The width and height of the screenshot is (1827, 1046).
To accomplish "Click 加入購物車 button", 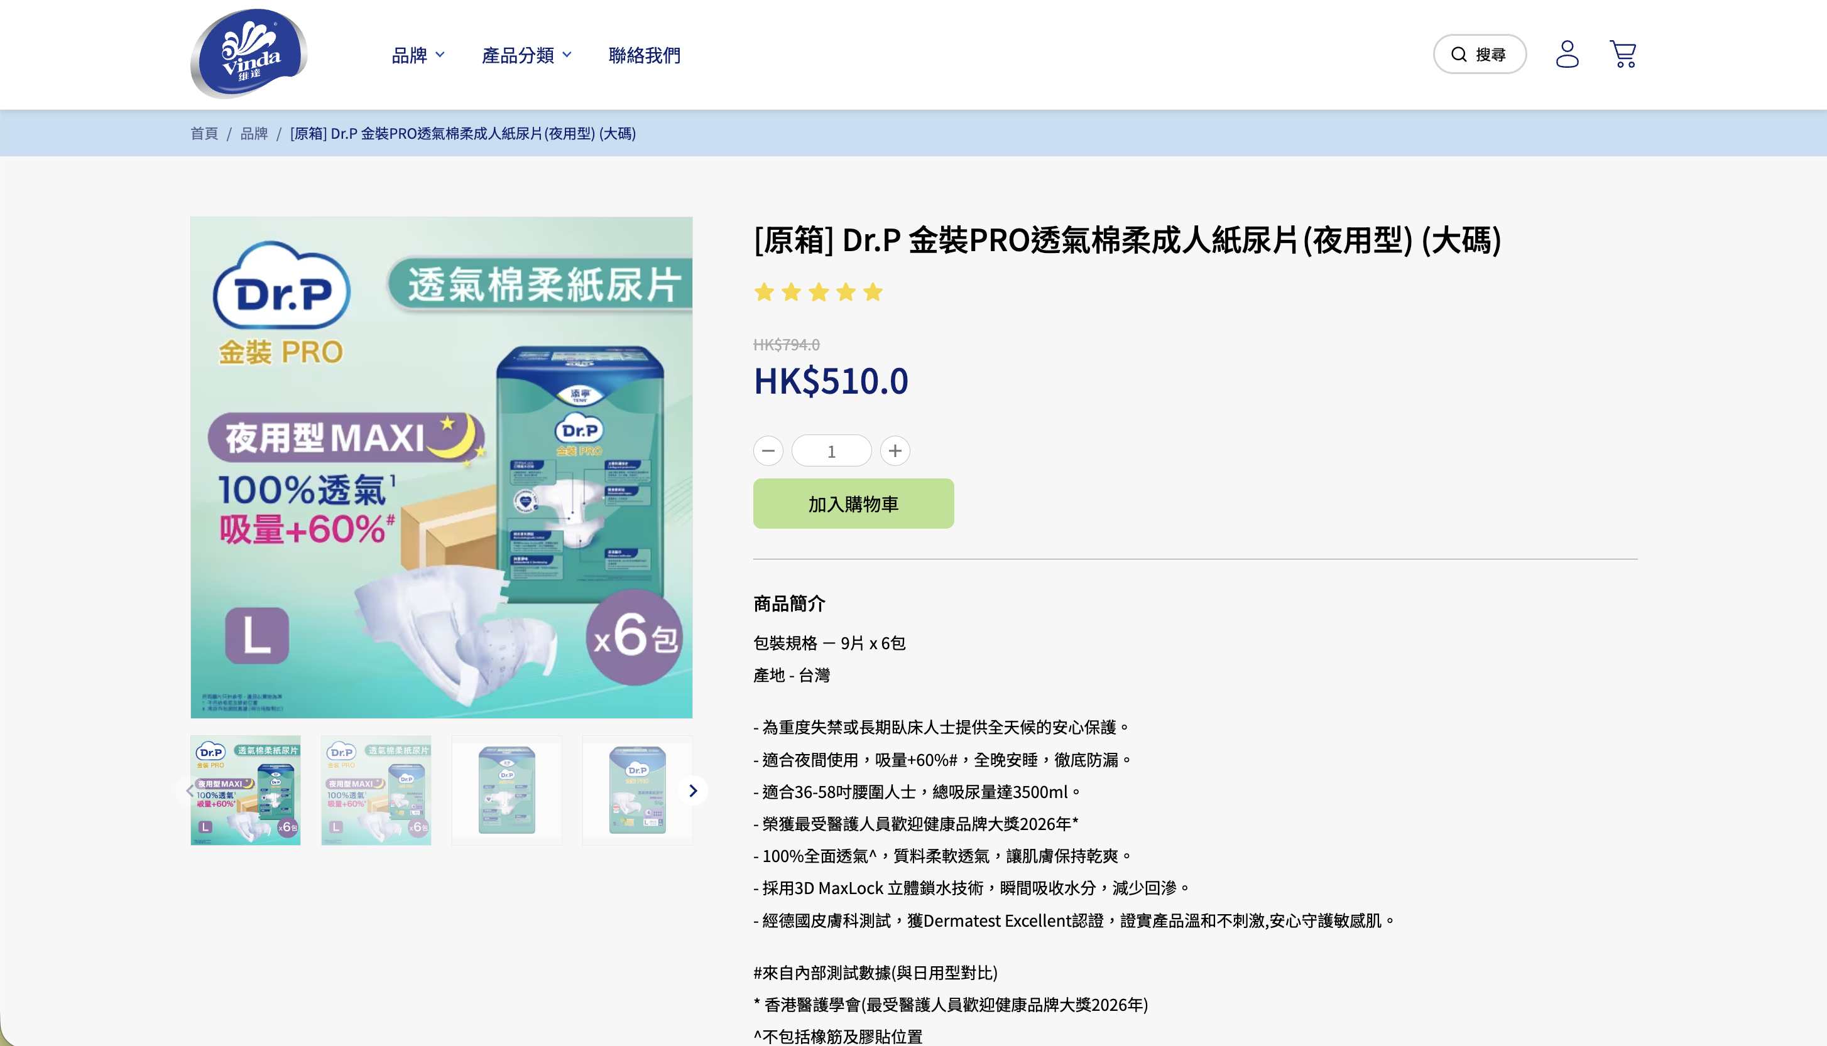I will [x=853, y=504].
